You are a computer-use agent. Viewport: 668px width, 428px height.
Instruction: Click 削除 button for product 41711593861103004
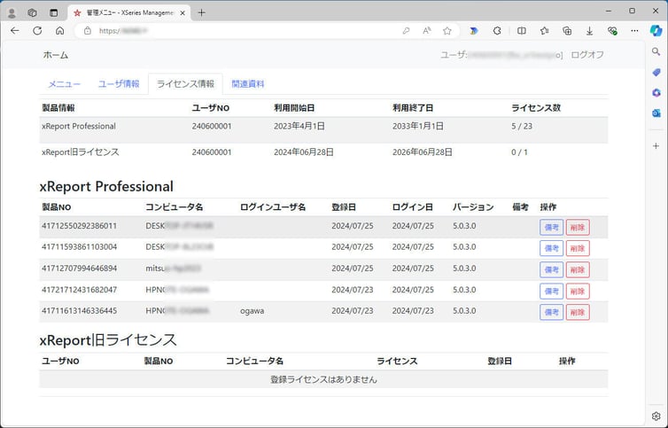click(x=578, y=248)
